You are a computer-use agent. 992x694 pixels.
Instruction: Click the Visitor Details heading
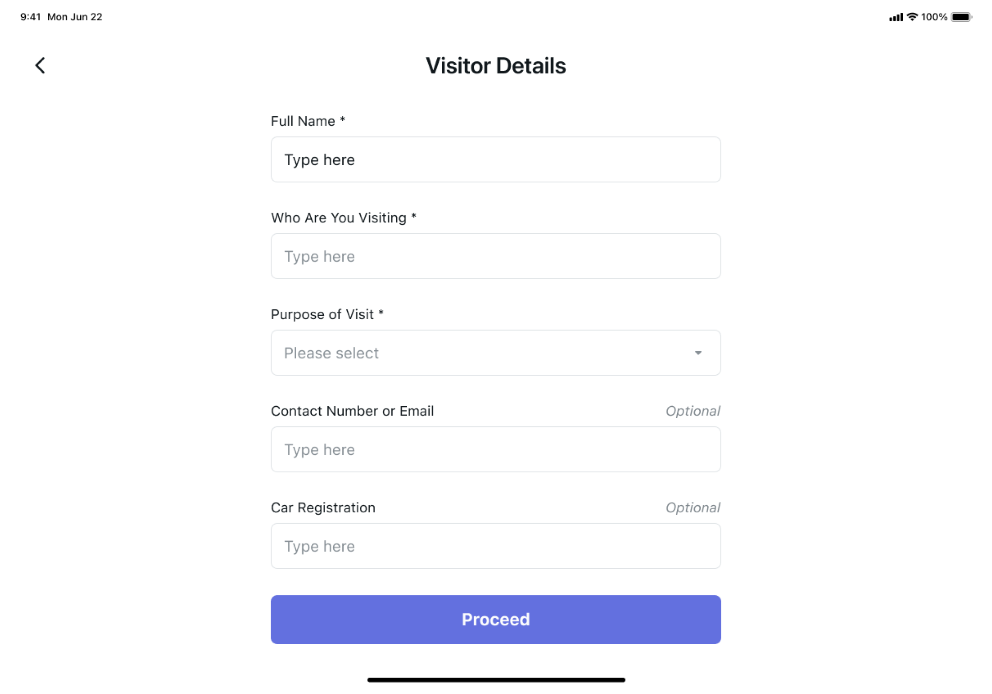[x=496, y=66]
